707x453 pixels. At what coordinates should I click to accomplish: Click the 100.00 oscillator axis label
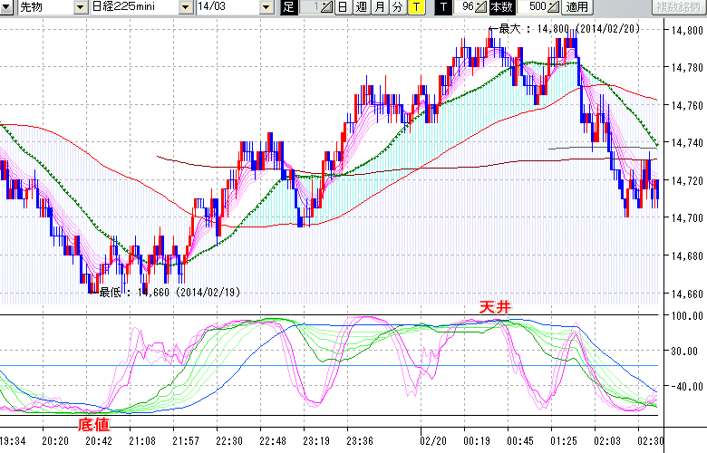pyautogui.click(x=687, y=316)
